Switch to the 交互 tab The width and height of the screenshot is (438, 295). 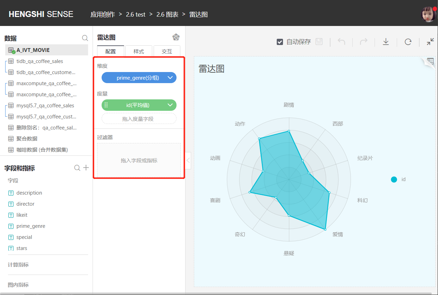click(x=167, y=51)
